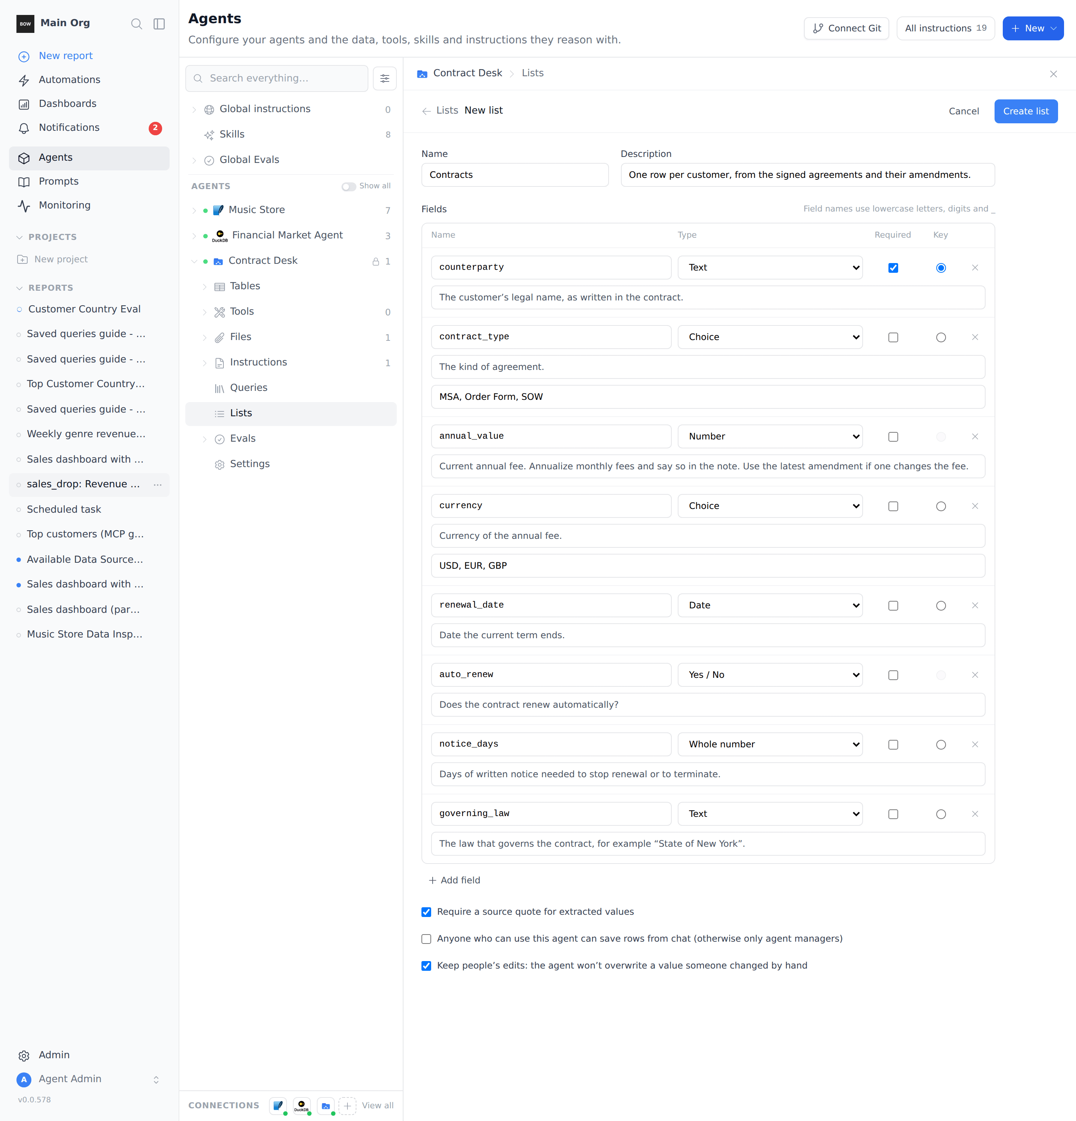Click the Search everything input

pos(277,78)
